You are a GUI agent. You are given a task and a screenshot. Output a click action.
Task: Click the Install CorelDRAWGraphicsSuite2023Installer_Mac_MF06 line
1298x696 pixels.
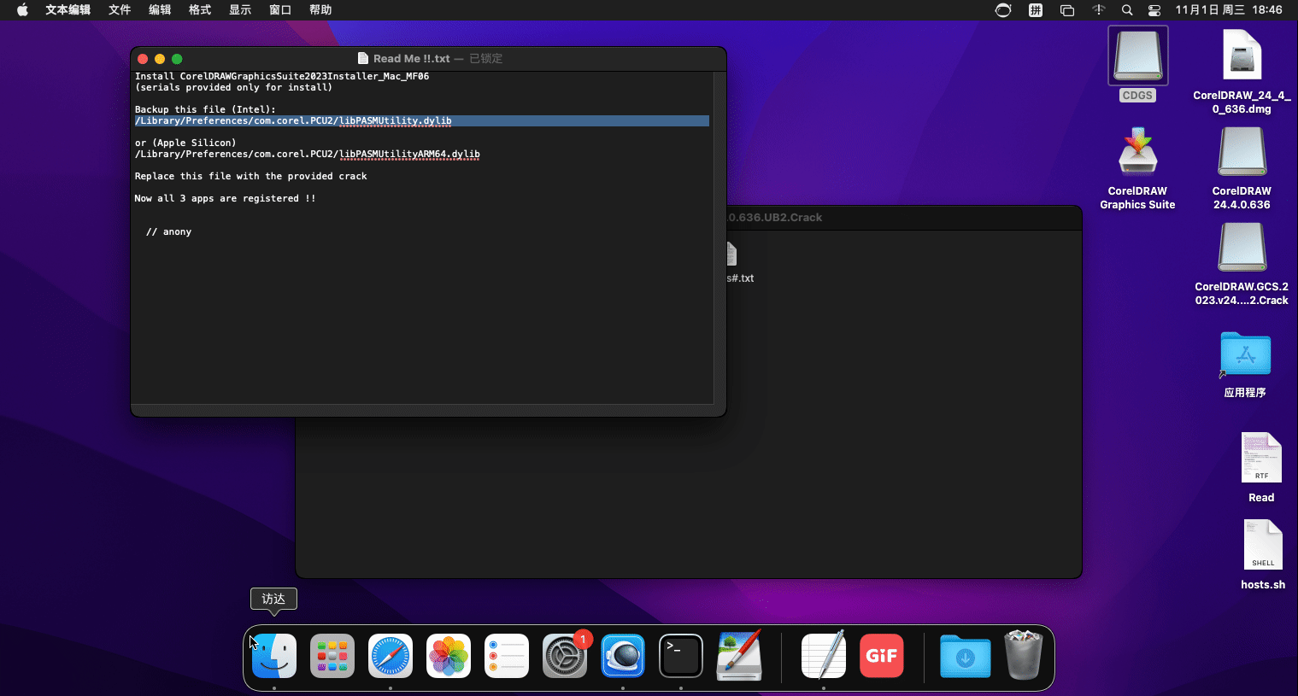click(282, 76)
